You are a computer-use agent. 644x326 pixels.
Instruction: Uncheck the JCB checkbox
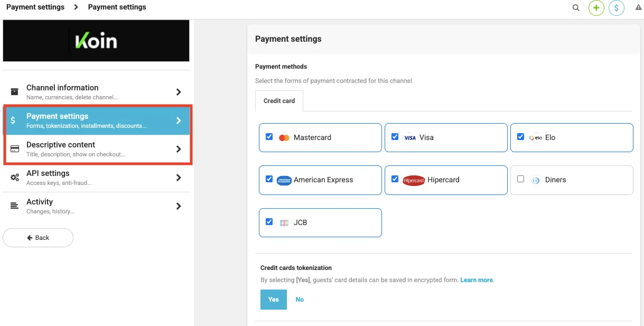point(269,222)
